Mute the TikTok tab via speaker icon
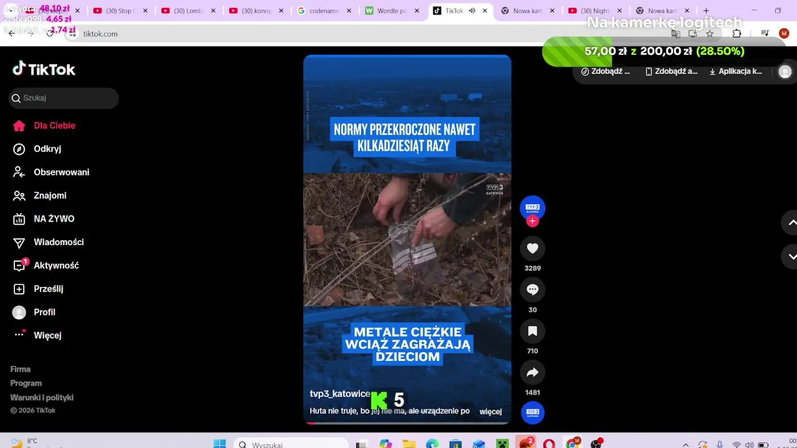 pos(472,11)
